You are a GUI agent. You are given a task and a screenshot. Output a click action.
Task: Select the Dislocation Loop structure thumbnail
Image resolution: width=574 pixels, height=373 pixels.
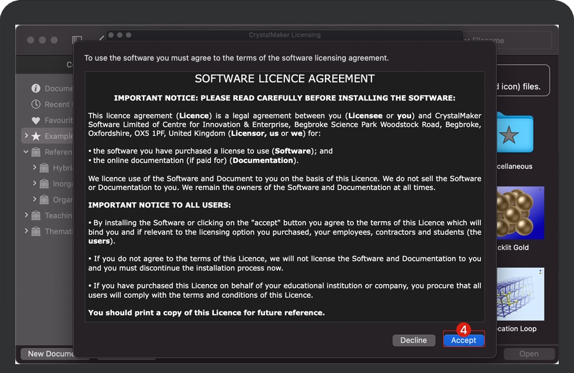(520, 294)
